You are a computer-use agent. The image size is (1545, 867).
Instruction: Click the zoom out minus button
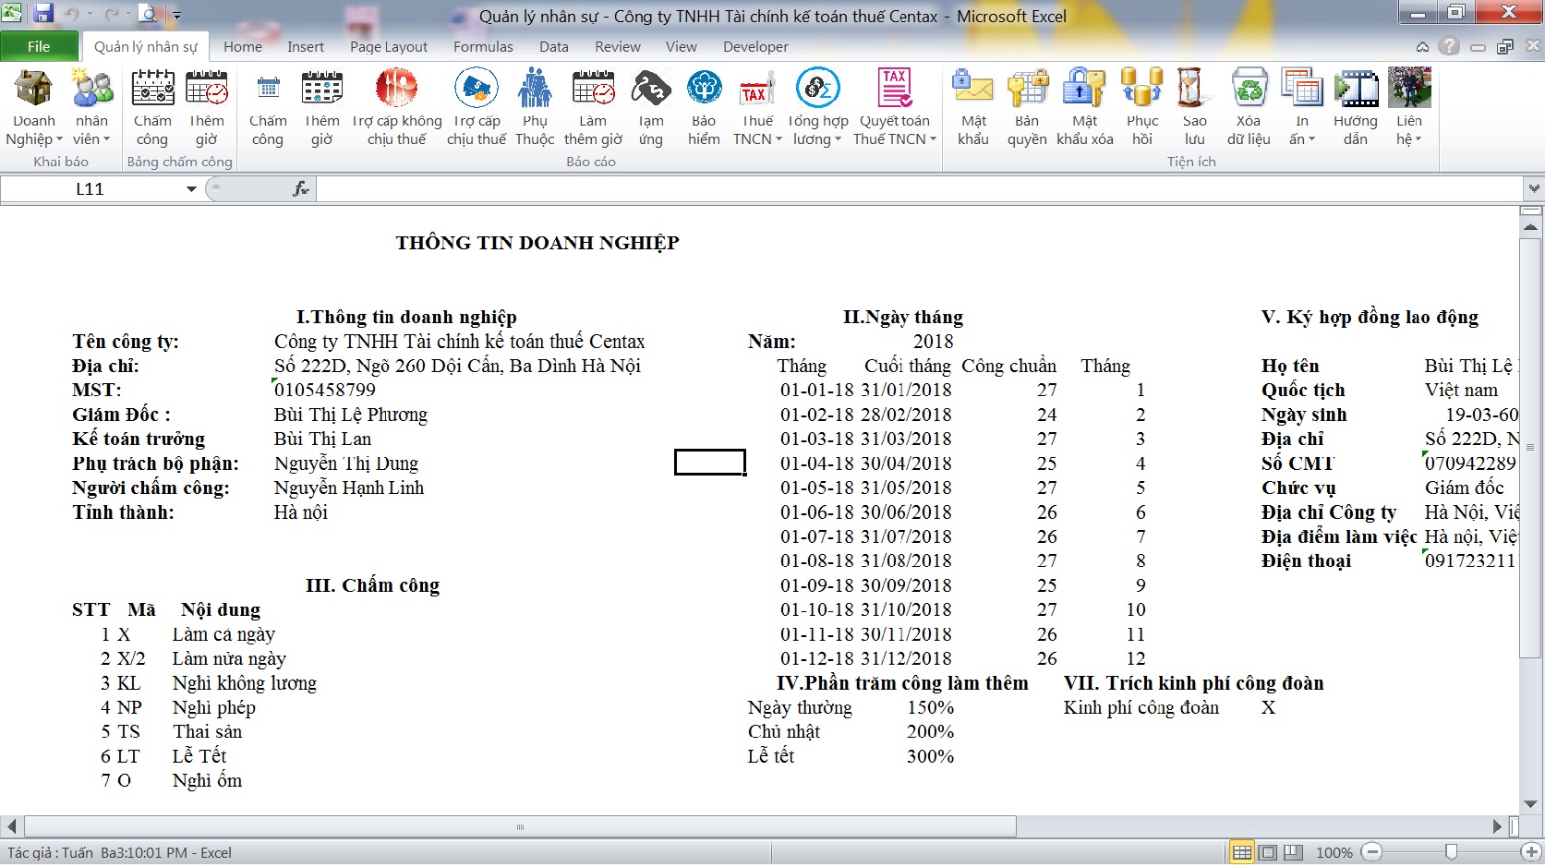coord(1373,852)
